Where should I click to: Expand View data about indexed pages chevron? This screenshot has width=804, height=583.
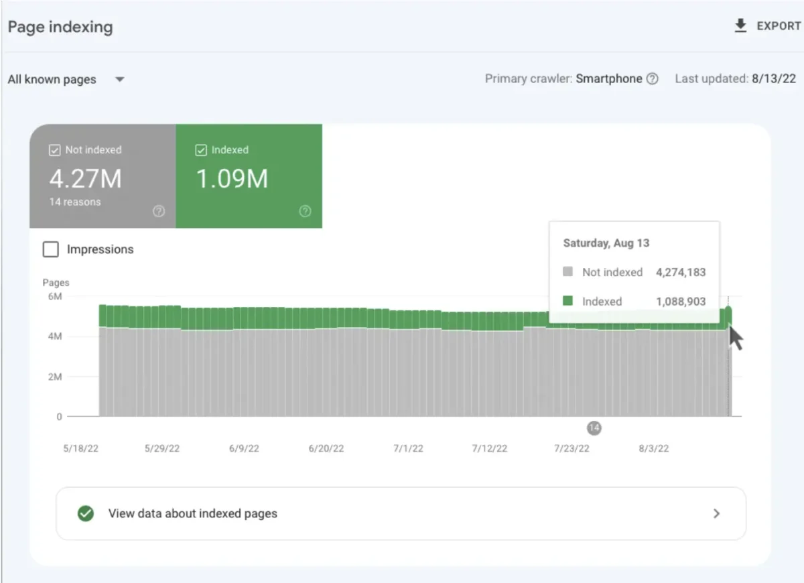(x=716, y=514)
